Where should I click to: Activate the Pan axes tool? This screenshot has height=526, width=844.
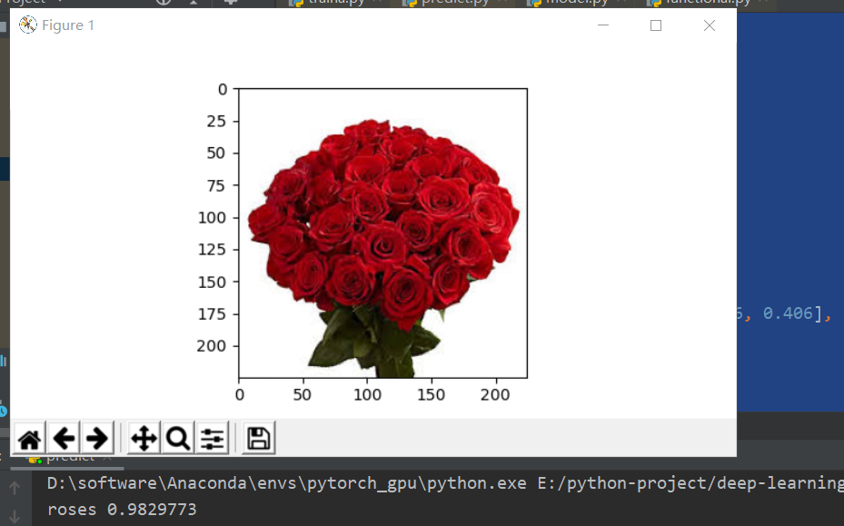pyautogui.click(x=144, y=438)
